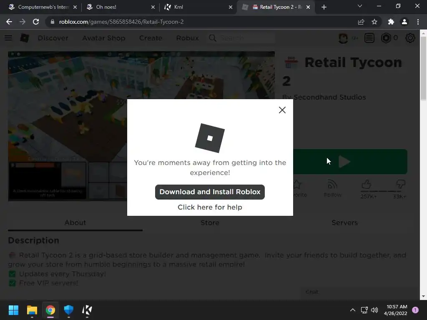Click the lock site info icon
Screen dimensions: 427x320
tap(52, 22)
